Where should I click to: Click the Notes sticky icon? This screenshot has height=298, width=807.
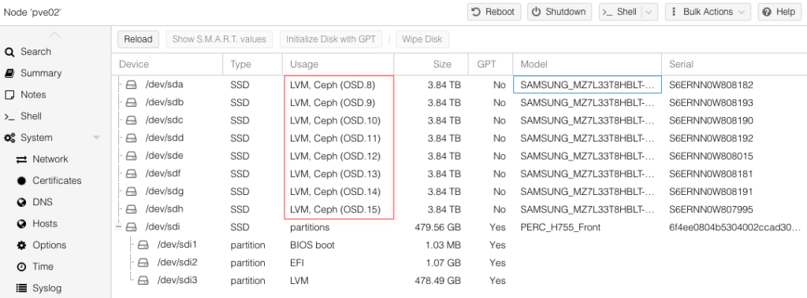coord(9,95)
